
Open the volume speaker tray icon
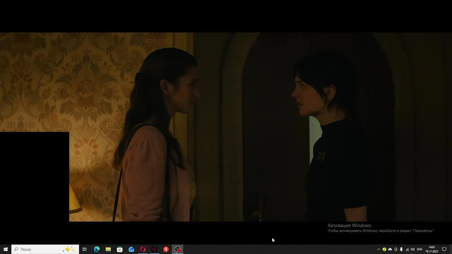coord(412,249)
